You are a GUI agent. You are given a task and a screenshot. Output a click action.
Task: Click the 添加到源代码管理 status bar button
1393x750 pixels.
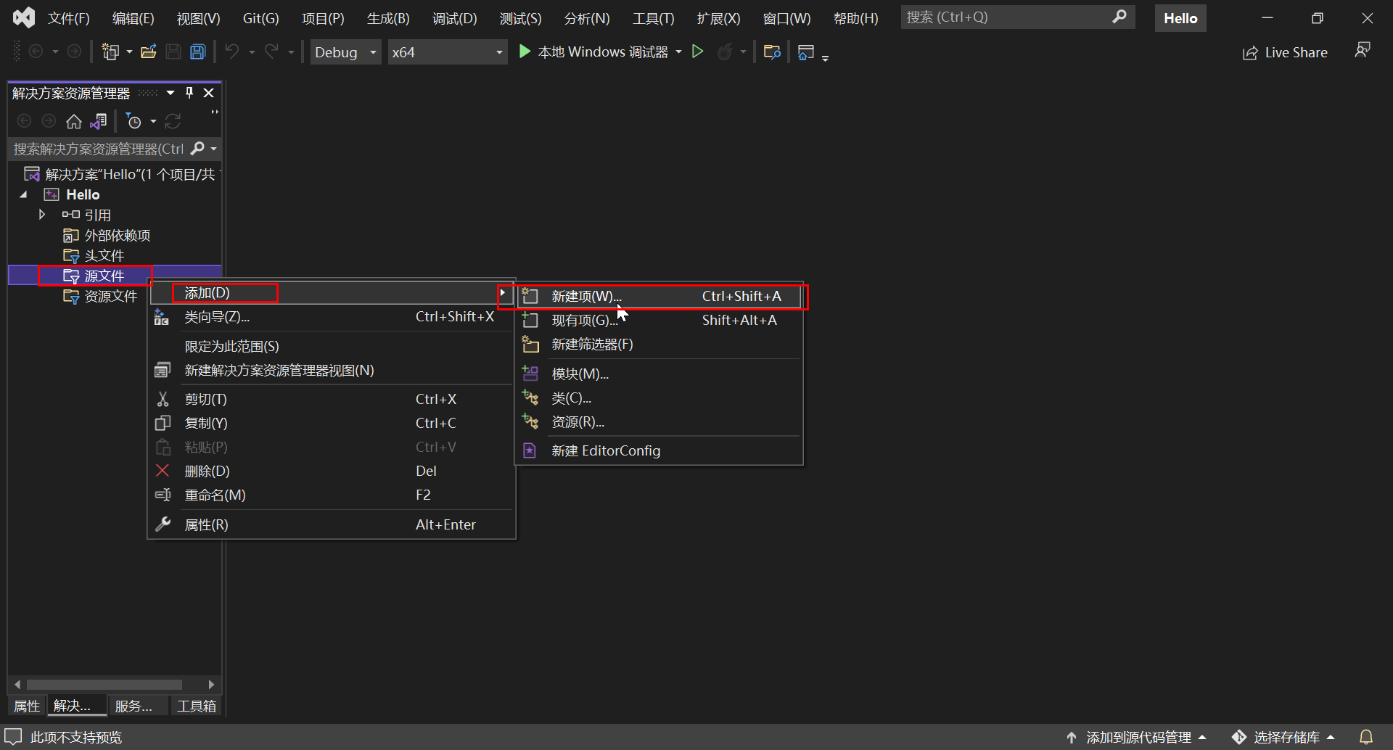click(x=1136, y=737)
